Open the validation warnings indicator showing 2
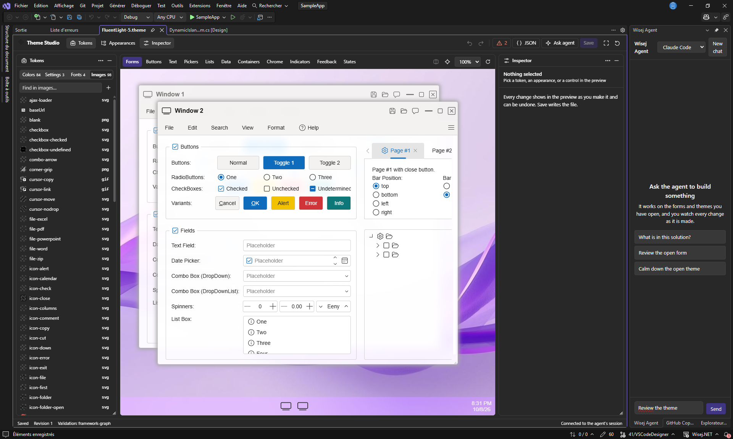The height and width of the screenshot is (439, 733). pos(502,43)
